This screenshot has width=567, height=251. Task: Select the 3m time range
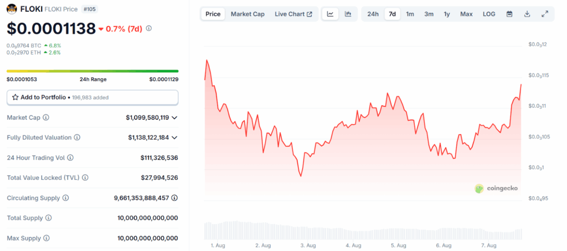point(429,14)
